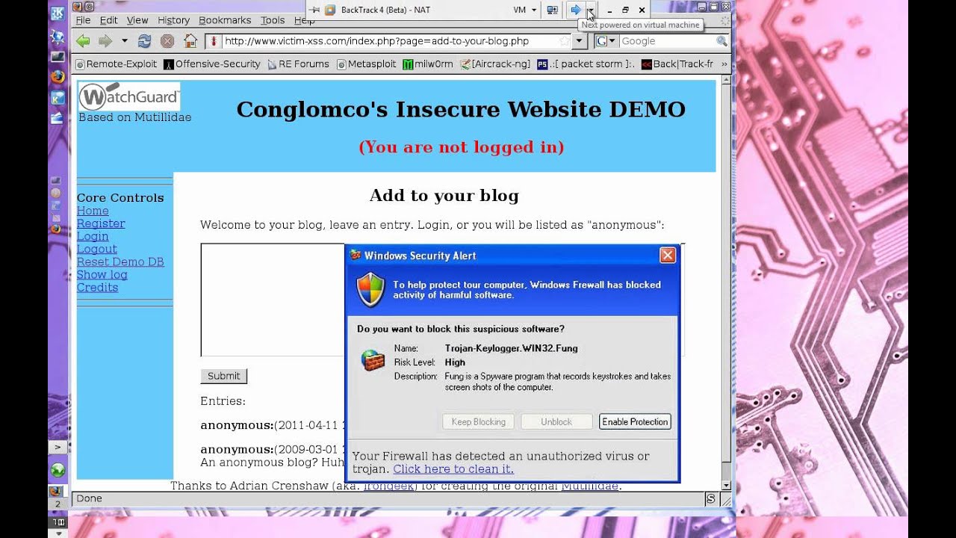The width and height of the screenshot is (956, 538).
Task: Click the security shield icon in alert
Action: pyautogui.click(x=370, y=290)
